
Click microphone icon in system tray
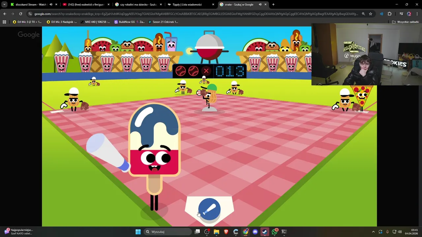pos(387,232)
